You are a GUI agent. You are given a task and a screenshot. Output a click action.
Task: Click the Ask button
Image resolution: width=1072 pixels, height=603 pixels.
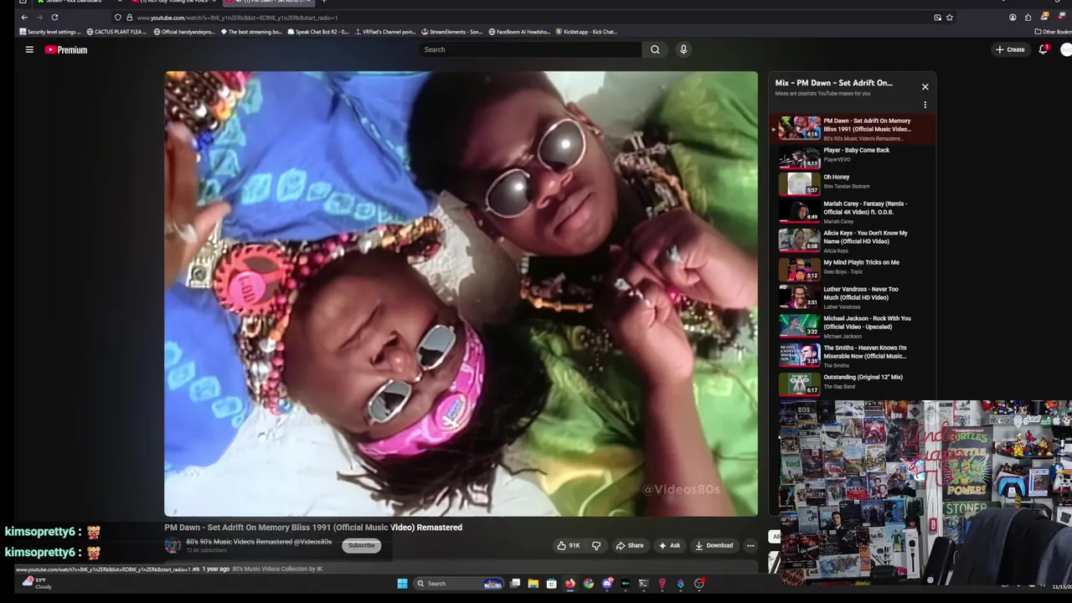(670, 545)
